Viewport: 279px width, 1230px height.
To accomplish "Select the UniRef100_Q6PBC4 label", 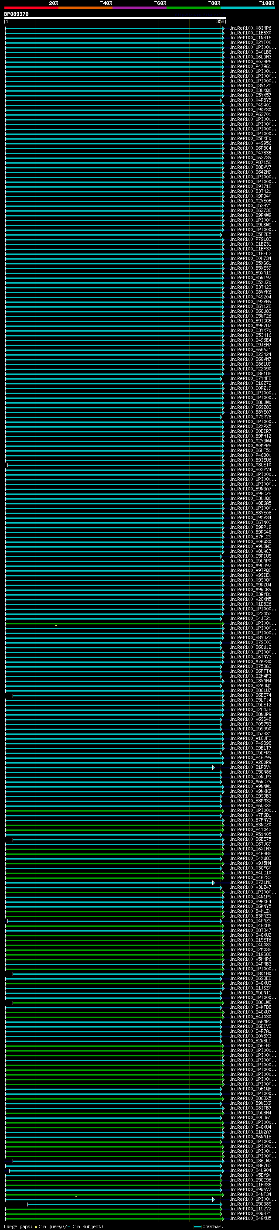I will coord(250,148).
